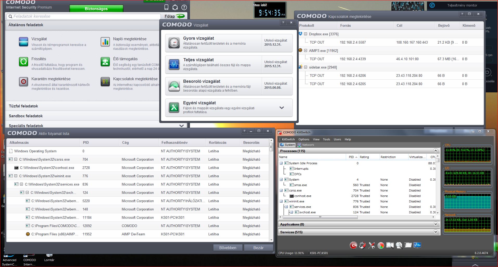Image resolution: width=498 pixels, height=267 pixels.
Task: Open the Tools menu in KillSwitch
Action: click(327, 139)
